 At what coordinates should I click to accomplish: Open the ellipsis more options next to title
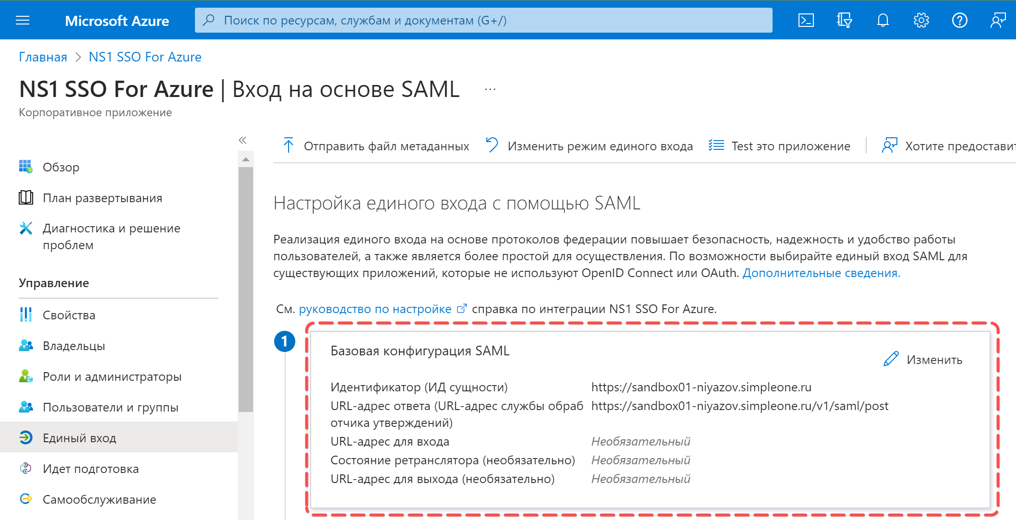[x=490, y=89]
